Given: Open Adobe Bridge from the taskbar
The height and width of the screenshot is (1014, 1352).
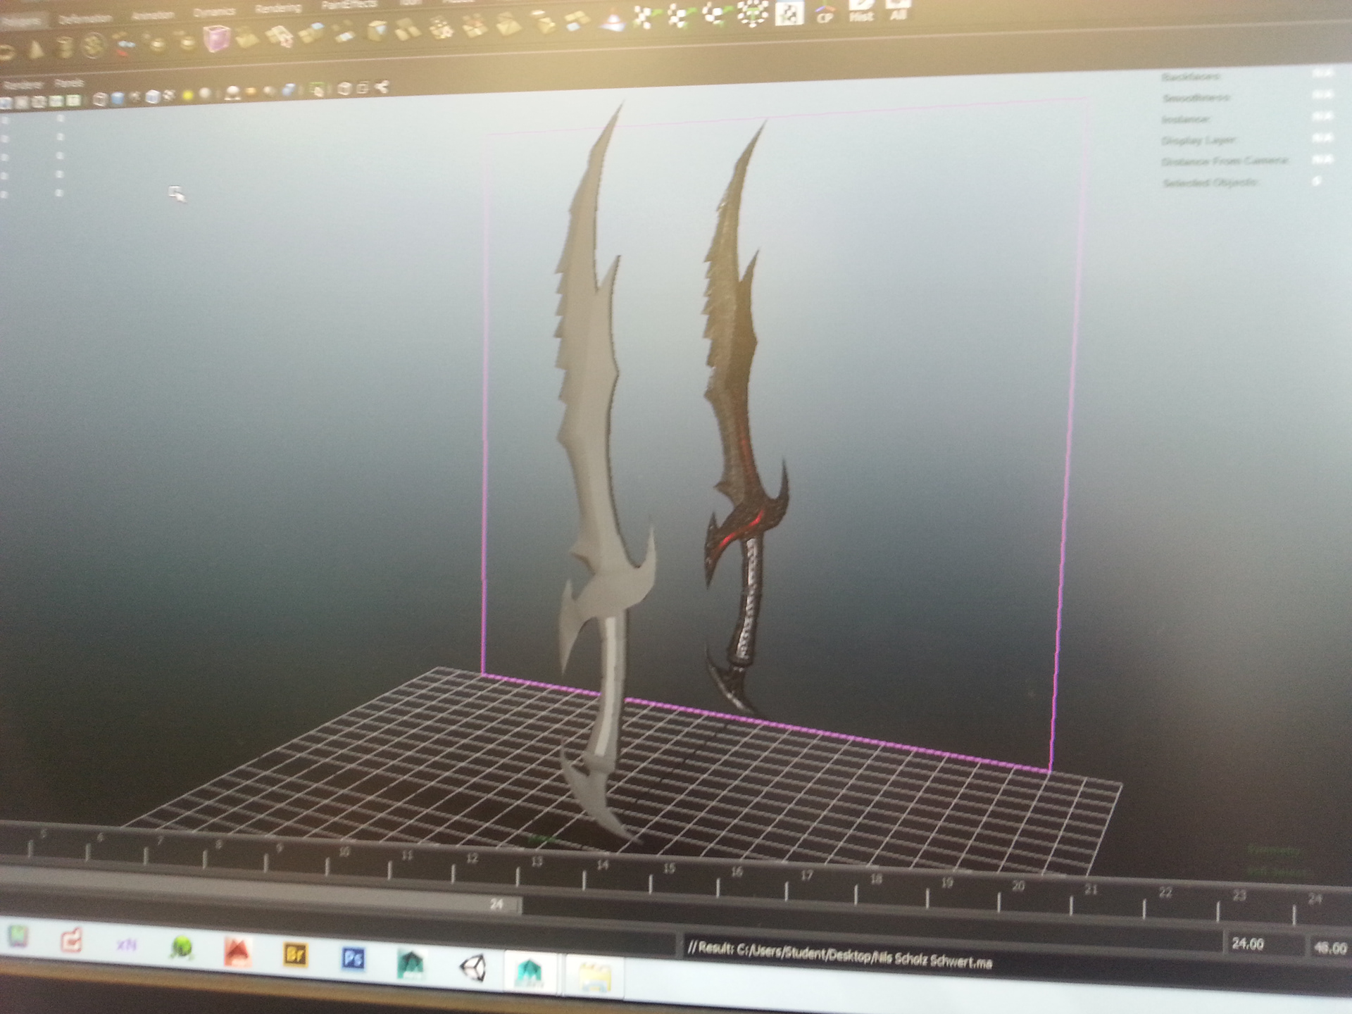Looking at the screenshot, I should [x=295, y=955].
